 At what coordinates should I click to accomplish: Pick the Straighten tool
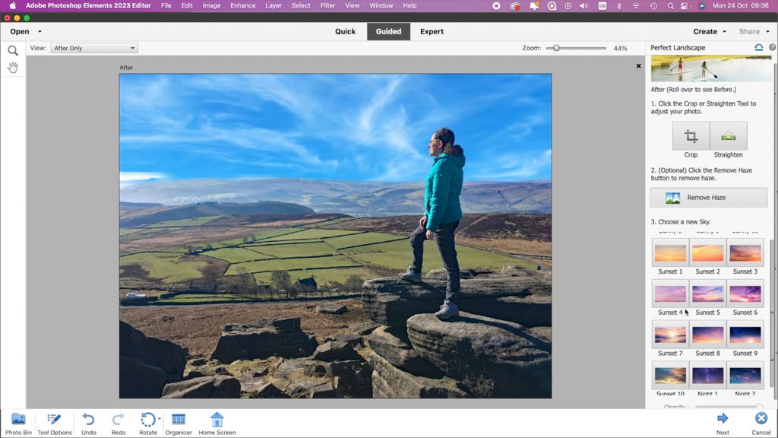tap(727, 137)
